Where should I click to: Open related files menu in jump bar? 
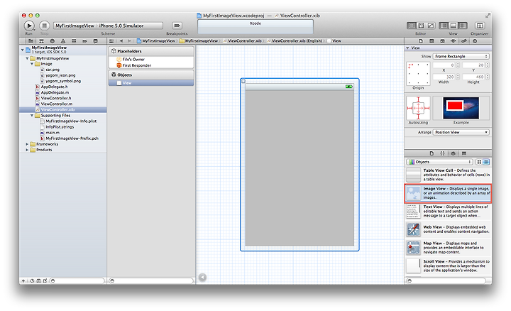click(111, 41)
